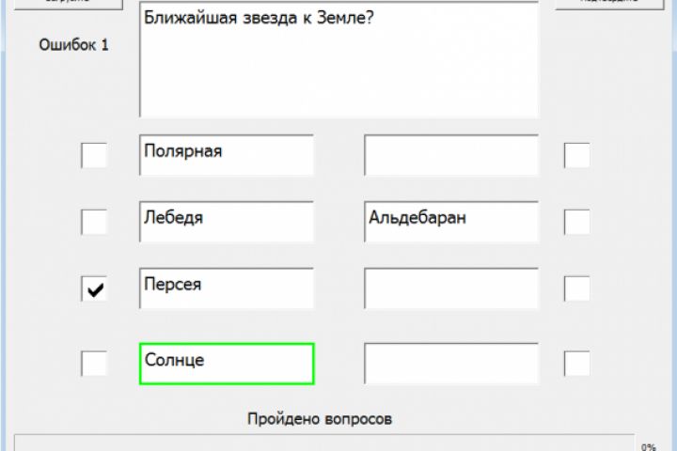
Task: Tick the checkbox beside Лебедя
Action: click(x=94, y=222)
